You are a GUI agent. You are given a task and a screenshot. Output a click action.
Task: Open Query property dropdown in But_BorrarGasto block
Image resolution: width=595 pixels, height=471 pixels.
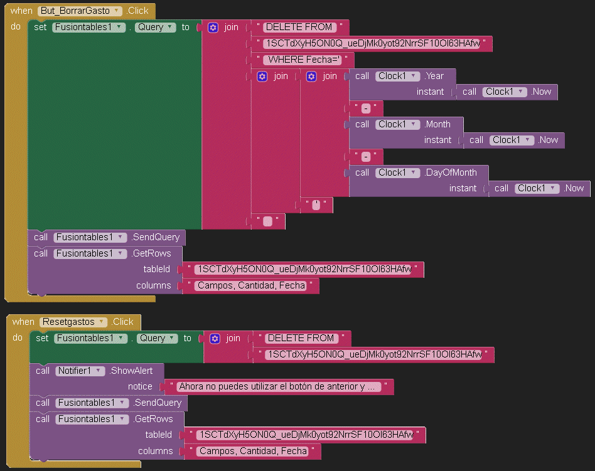[169, 28]
